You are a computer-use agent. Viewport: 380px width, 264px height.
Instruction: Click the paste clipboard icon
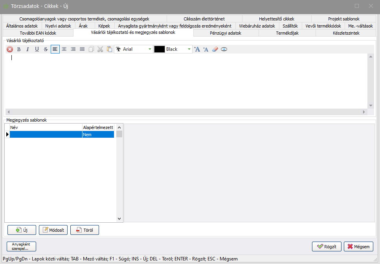point(109,49)
